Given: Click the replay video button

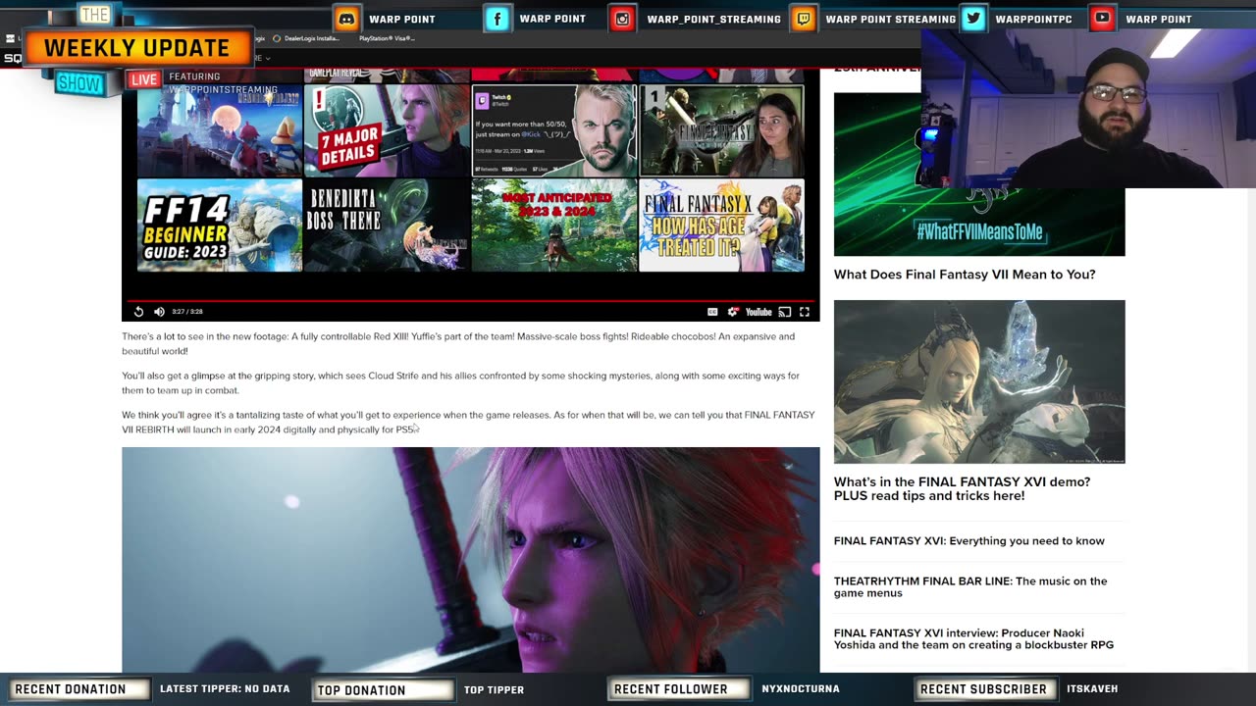Looking at the screenshot, I should pyautogui.click(x=138, y=312).
